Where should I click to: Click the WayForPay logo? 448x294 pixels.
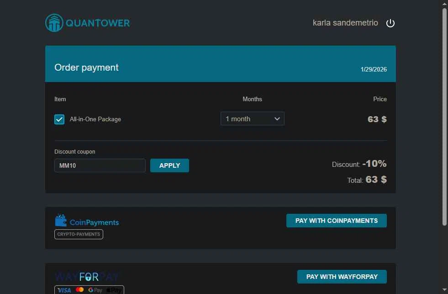87,277
